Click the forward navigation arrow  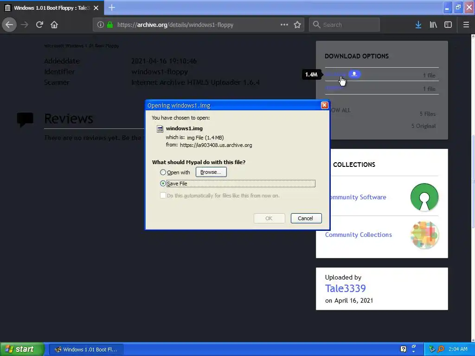(25, 25)
